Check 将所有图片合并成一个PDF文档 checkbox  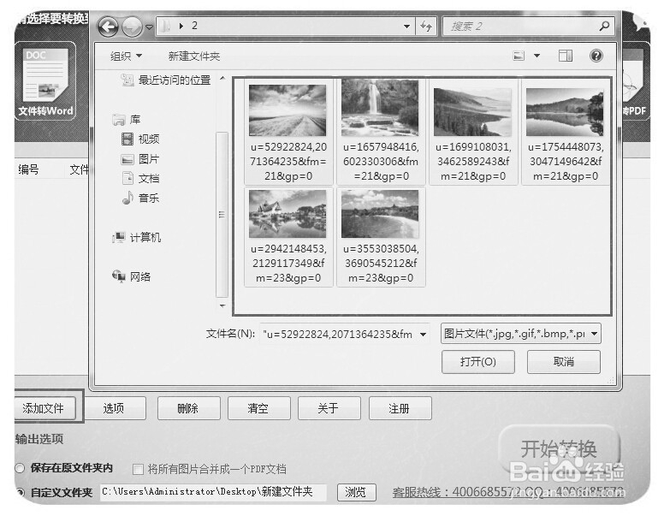click(x=138, y=469)
